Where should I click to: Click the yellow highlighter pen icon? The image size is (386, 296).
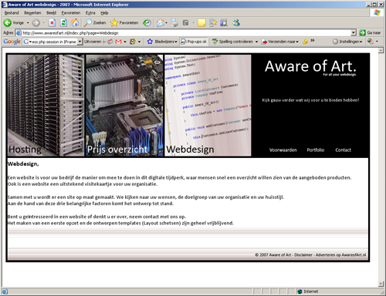[305, 42]
